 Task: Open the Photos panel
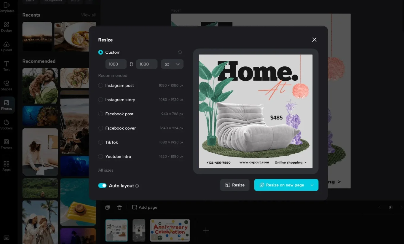point(7,105)
